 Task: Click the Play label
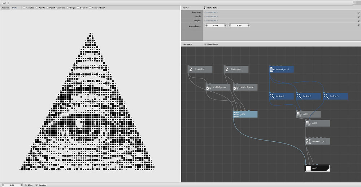point(30,185)
